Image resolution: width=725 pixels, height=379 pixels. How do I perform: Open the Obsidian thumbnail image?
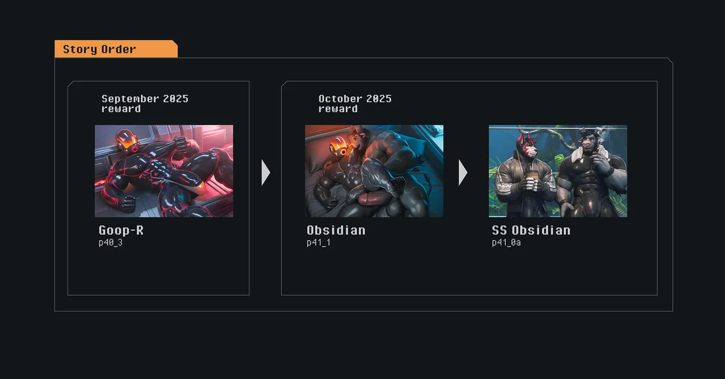point(374,171)
